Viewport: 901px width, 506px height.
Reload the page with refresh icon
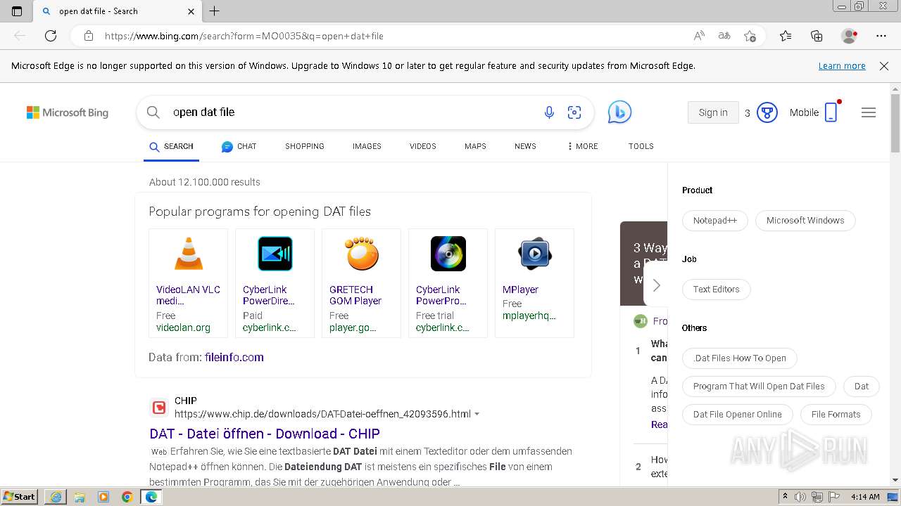point(51,36)
